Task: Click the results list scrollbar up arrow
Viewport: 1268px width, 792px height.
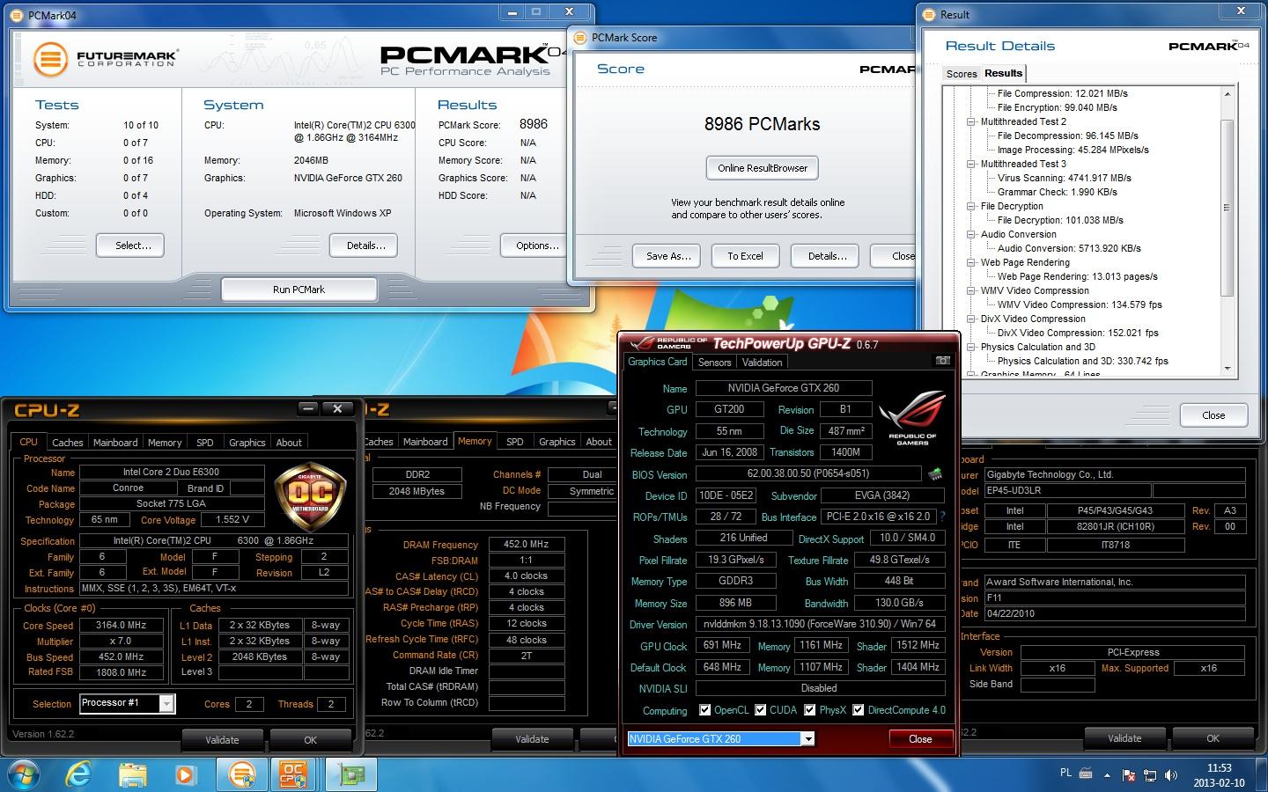Action: pyautogui.click(x=1227, y=92)
